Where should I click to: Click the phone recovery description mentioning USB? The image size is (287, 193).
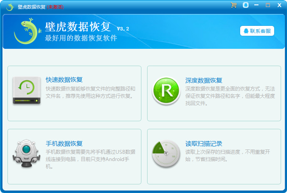tap(90, 159)
